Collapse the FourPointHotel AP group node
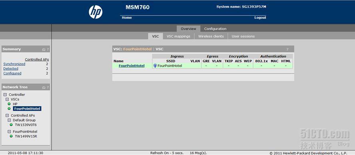Image resolution: width=355 pixels, height=155 pixels. (9, 132)
